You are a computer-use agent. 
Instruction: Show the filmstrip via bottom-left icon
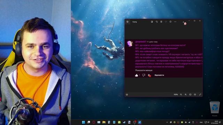(127, 94)
